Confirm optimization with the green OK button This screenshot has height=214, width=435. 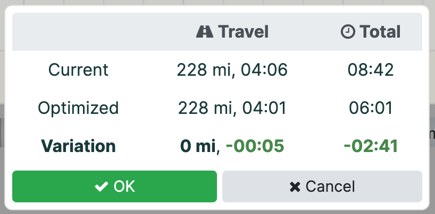(x=114, y=186)
